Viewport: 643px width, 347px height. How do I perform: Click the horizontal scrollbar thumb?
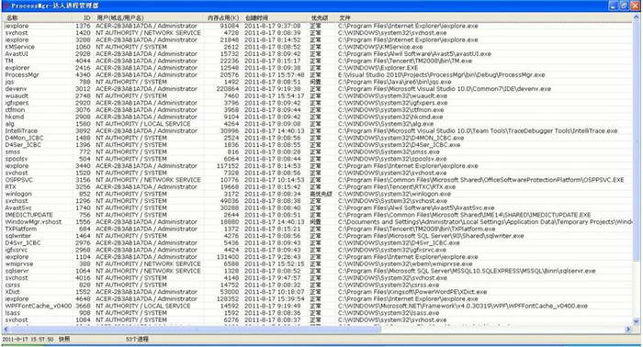coord(196,329)
